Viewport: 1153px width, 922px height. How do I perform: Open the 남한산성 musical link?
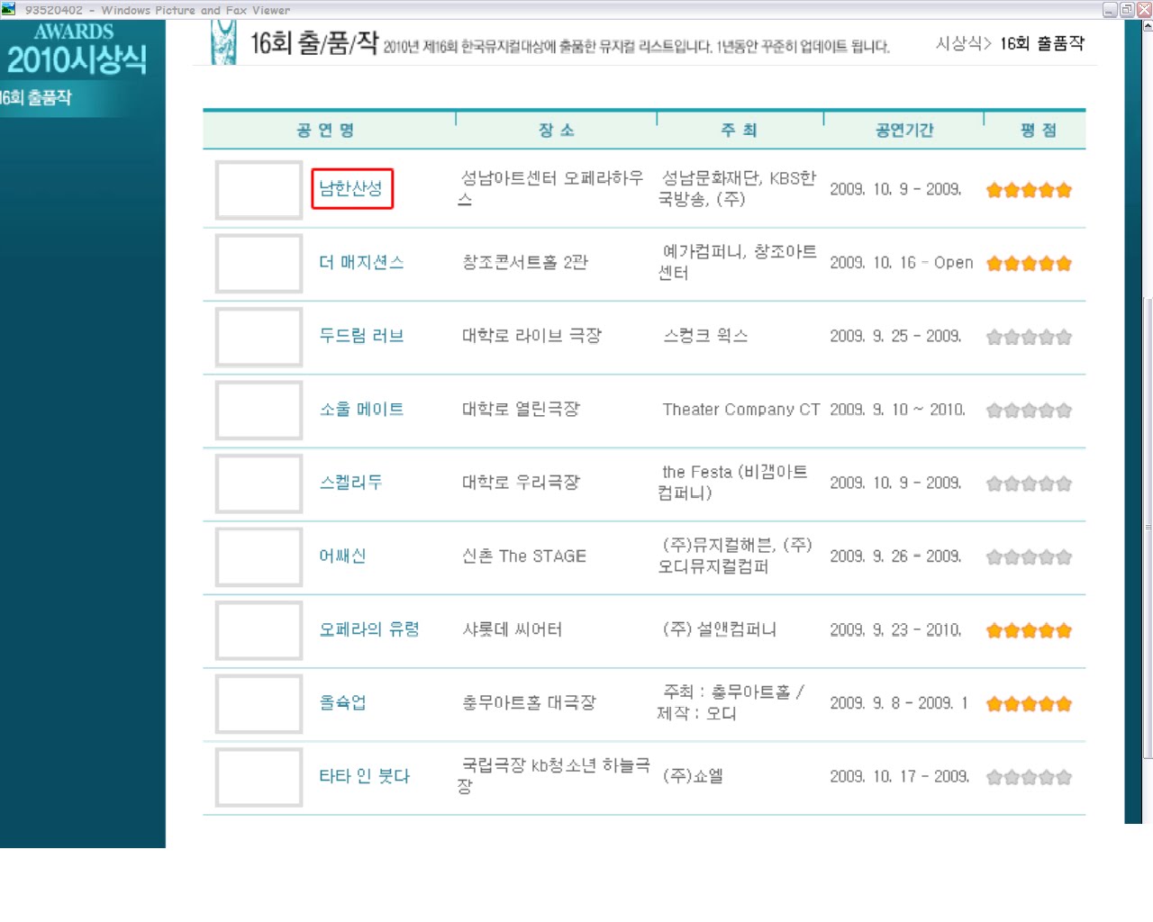[351, 189]
